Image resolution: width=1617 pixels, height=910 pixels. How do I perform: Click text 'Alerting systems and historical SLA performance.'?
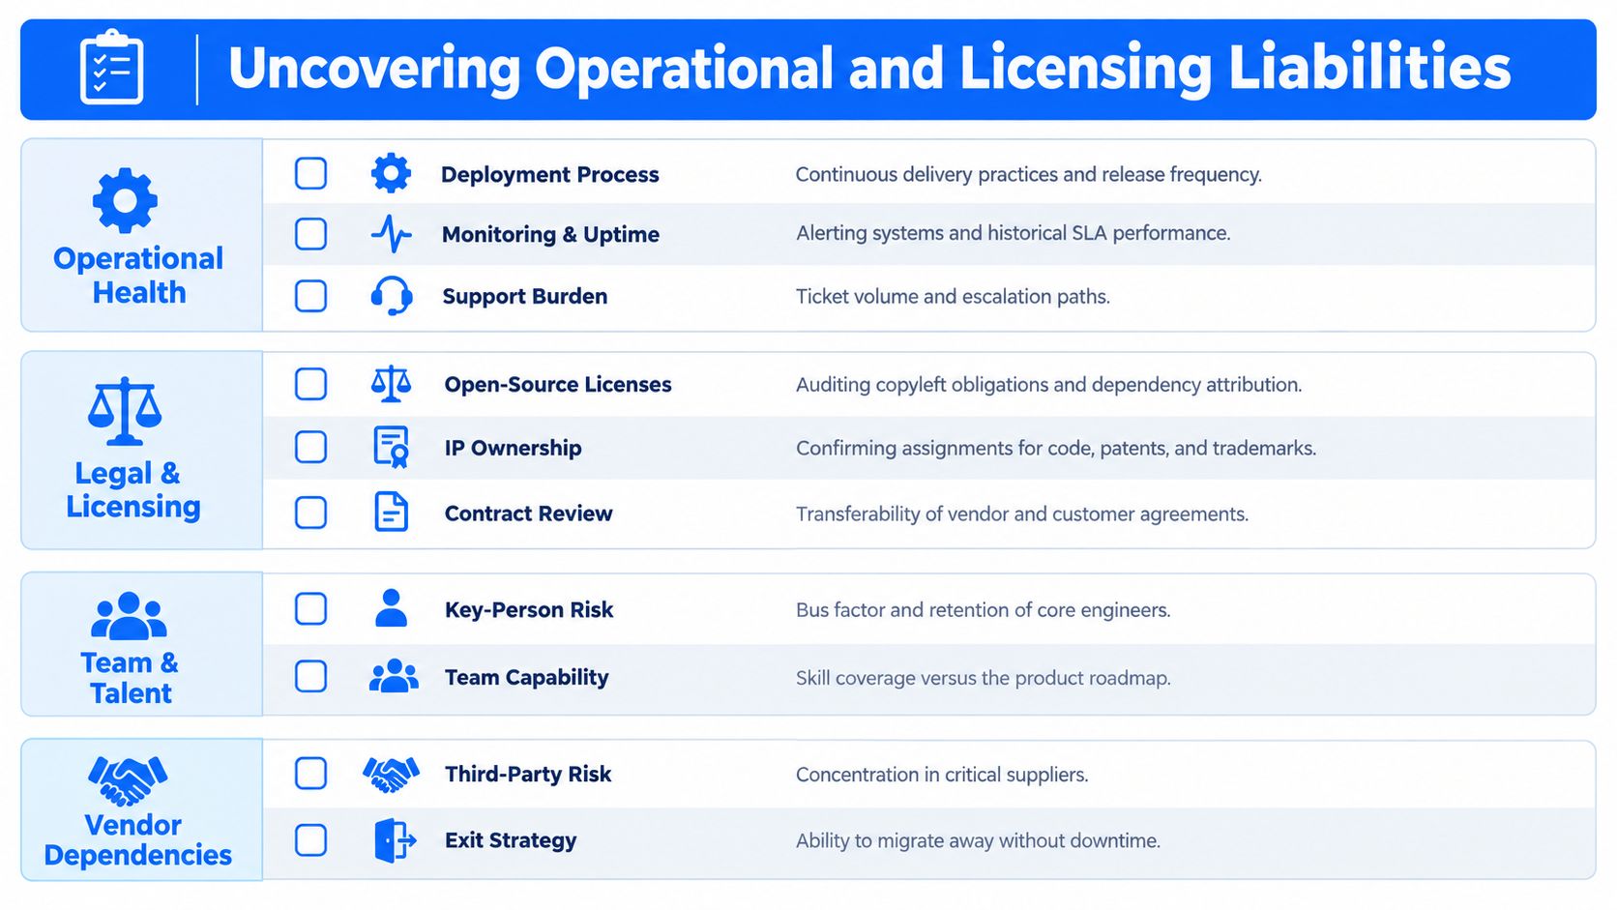pyautogui.click(x=1014, y=233)
